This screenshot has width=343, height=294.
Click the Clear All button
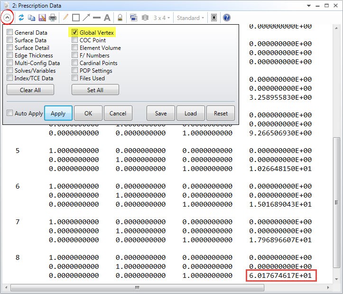click(x=30, y=90)
